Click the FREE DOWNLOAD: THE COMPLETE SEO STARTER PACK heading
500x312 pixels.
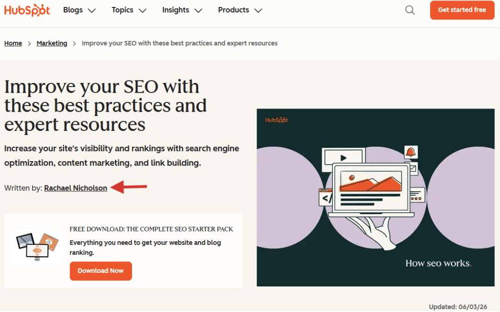click(151, 229)
